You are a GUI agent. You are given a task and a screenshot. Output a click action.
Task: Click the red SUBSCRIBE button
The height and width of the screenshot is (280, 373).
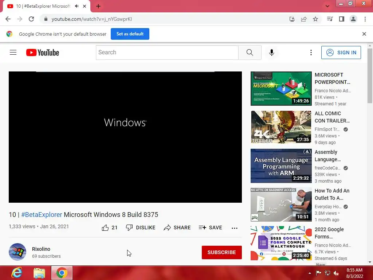(222, 252)
